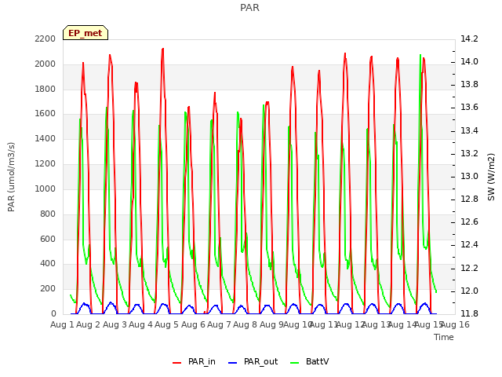Click the 1600 left-axis value
The image size is (502, 377).
point(45,113)
